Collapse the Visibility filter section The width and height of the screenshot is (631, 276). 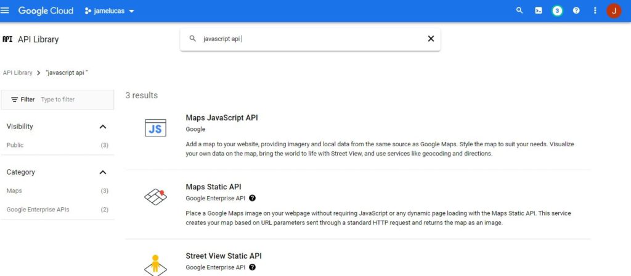[x=103, y=127]
